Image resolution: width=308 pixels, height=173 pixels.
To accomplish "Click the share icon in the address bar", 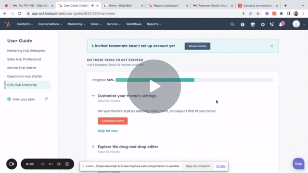I will tap(251, 13).
